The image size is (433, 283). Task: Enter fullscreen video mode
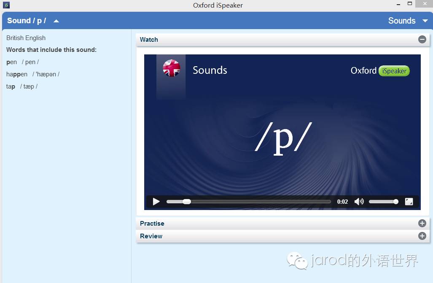coord(409,202)
